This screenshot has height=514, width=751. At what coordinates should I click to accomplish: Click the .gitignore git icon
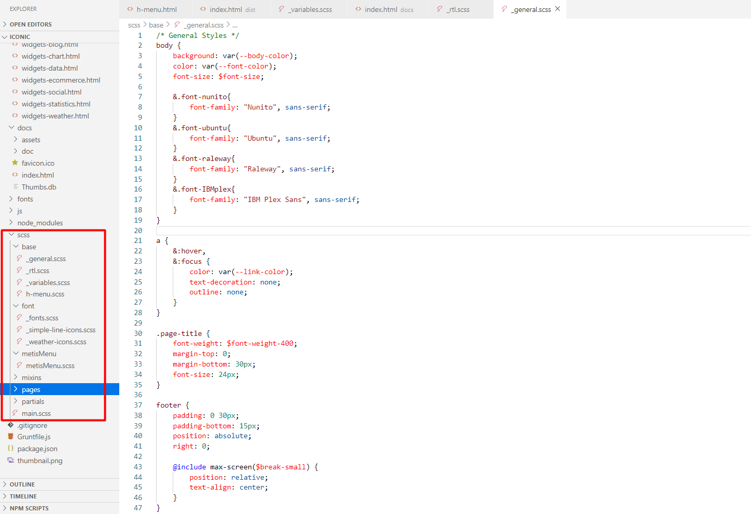pos(11,425)
